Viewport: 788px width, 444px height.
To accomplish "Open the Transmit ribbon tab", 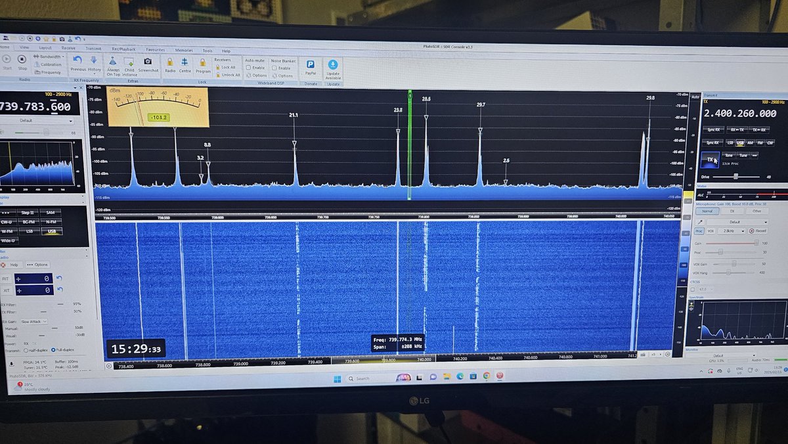I will 93,49.
